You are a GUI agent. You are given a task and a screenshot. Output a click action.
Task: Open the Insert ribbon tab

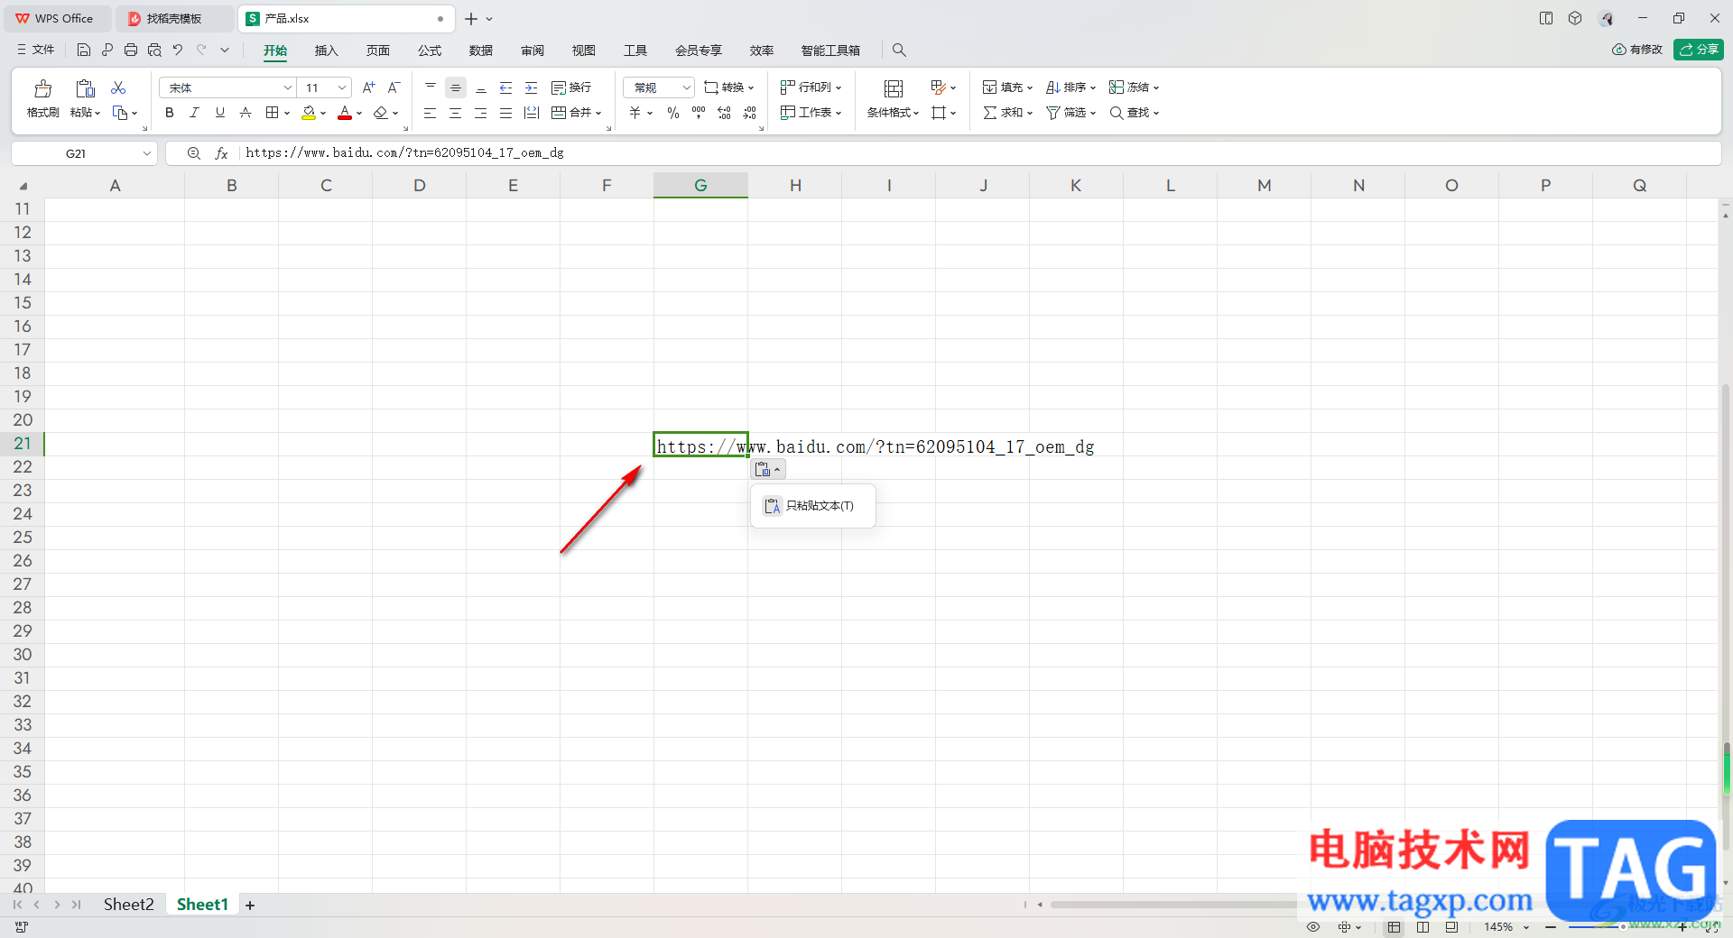[326, 51]
